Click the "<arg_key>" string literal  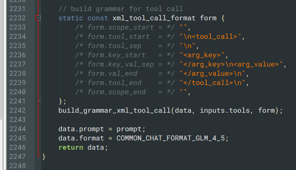coord(202,55)
